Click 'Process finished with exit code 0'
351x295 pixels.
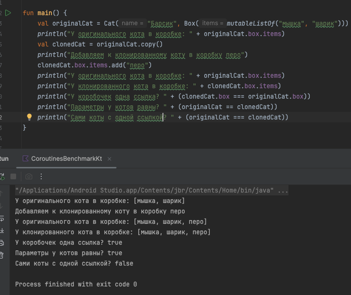coord(76,284)
